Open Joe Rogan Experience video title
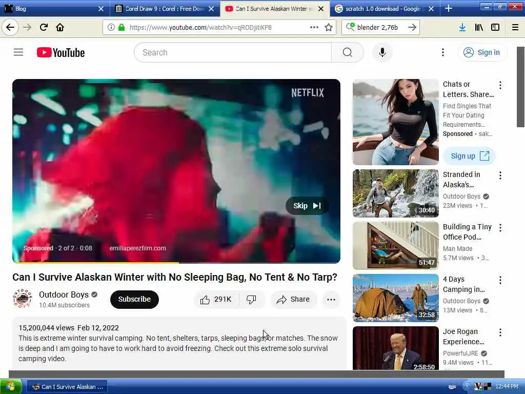 pos(463,337)
